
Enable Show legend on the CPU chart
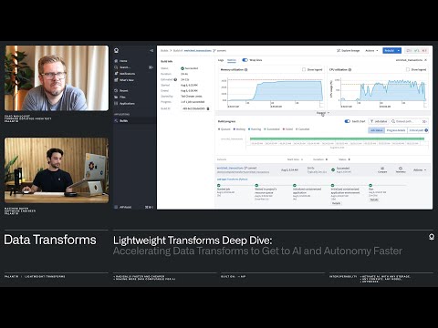click(408, 69)
